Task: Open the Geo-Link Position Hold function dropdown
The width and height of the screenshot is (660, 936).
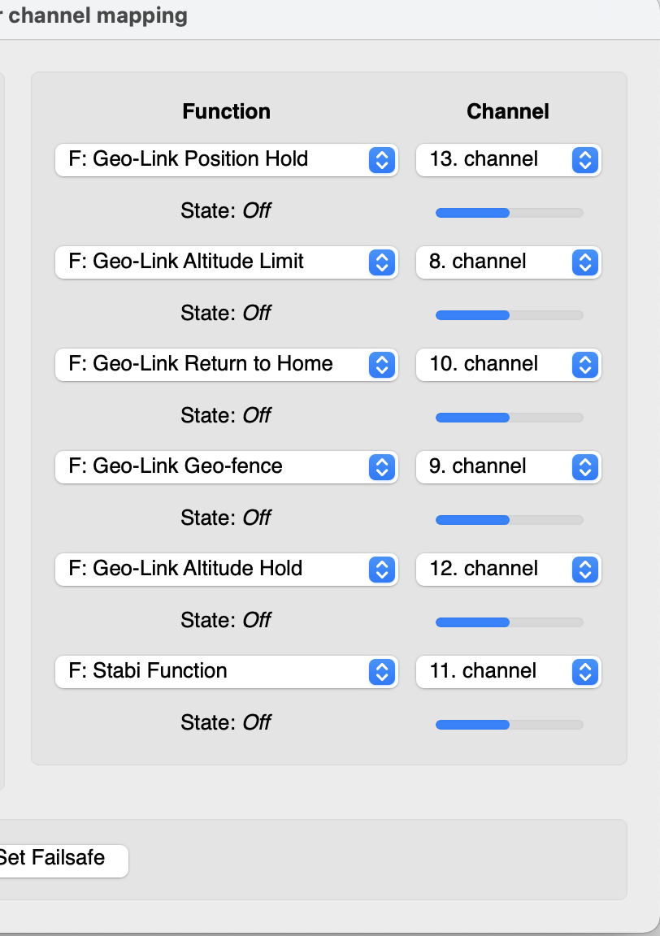Action: point(226,159)
